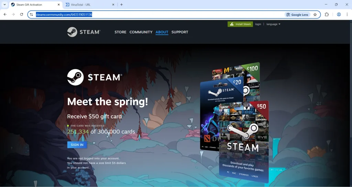Open Chrome three-dot menu
Viewport: 352px width, 187px height.
click(x=347, y=14)
